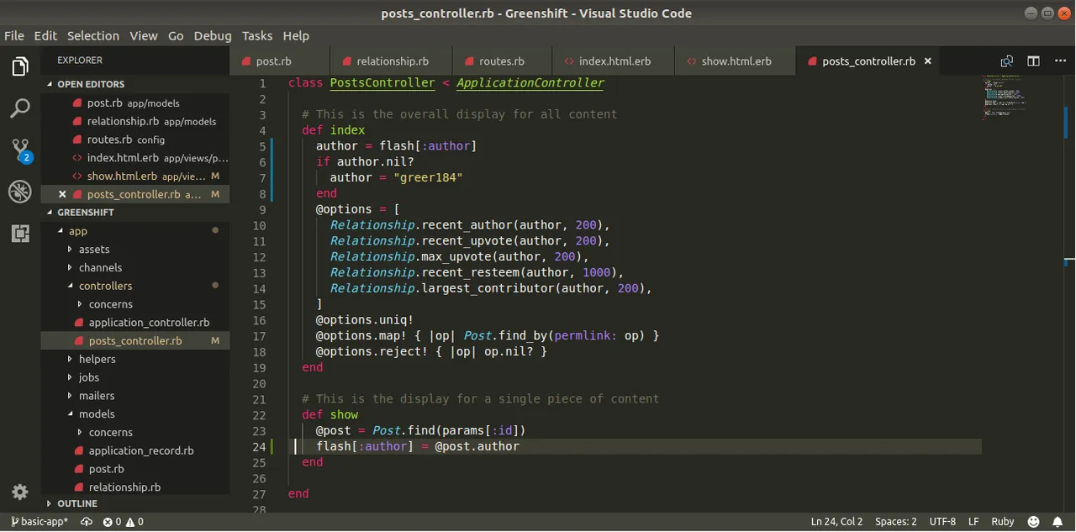Open the Extensions view in activity bar
1076x532 pixels.
point(20,234)
